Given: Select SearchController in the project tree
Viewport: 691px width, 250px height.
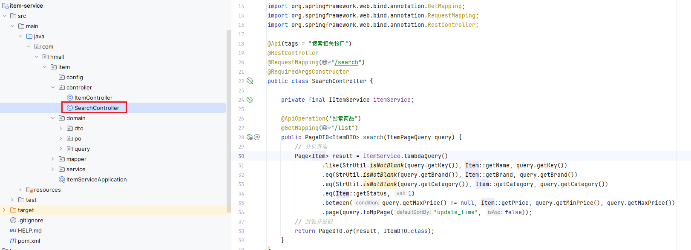Looking at the screenshot, I should pyautogui.click(x=97, y=108).
